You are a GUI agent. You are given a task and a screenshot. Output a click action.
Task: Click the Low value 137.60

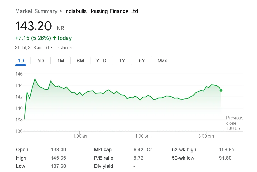pyautogui.click(x=58, y=166)
